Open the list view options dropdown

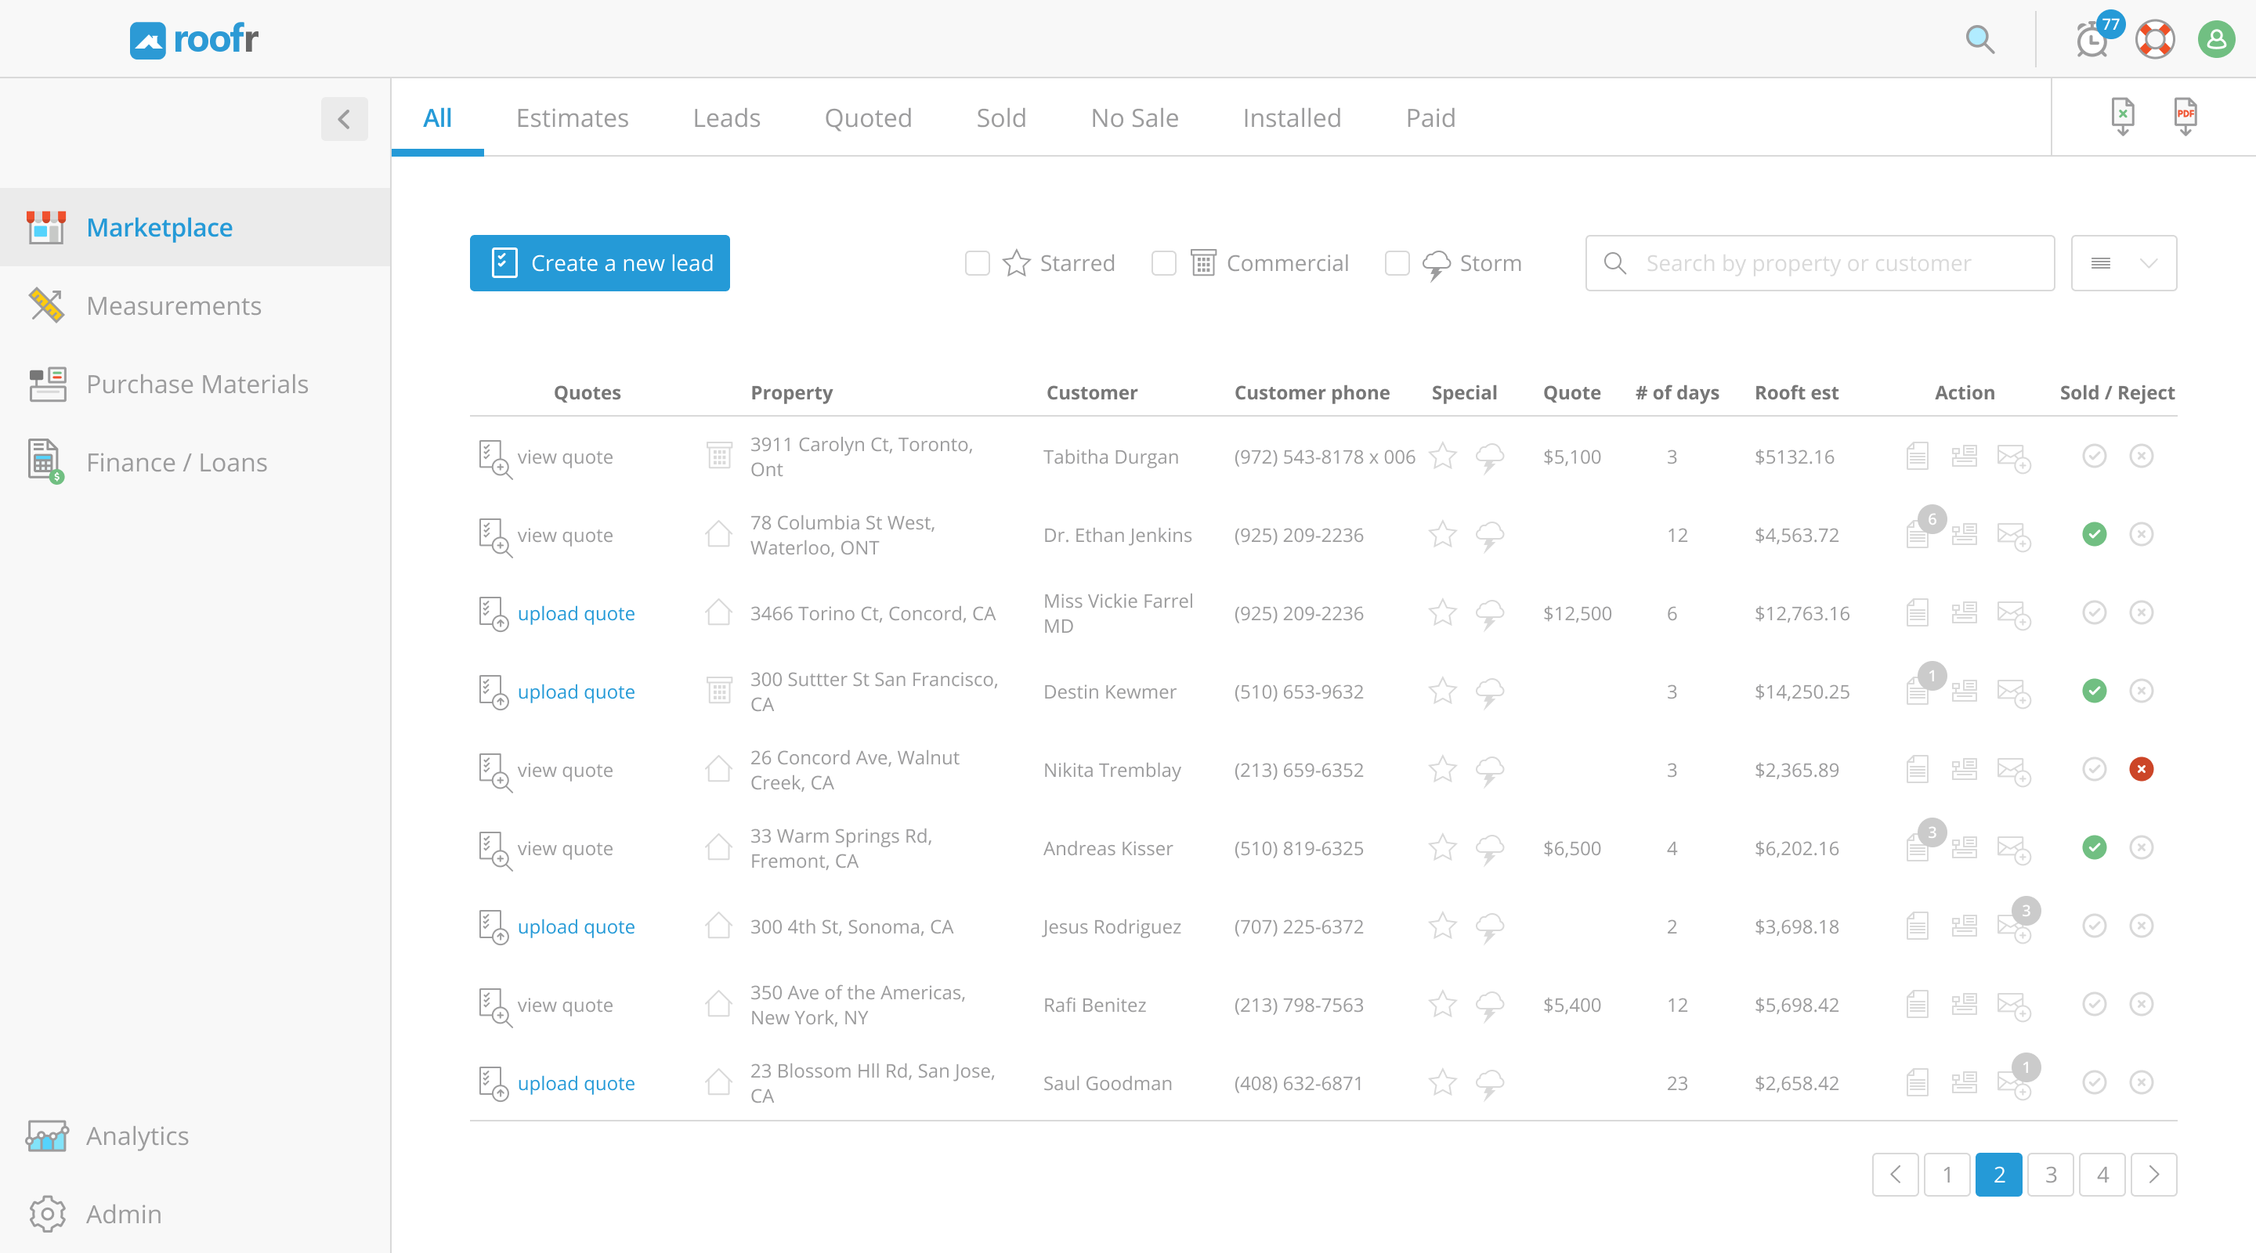[x=2123, y=264]
